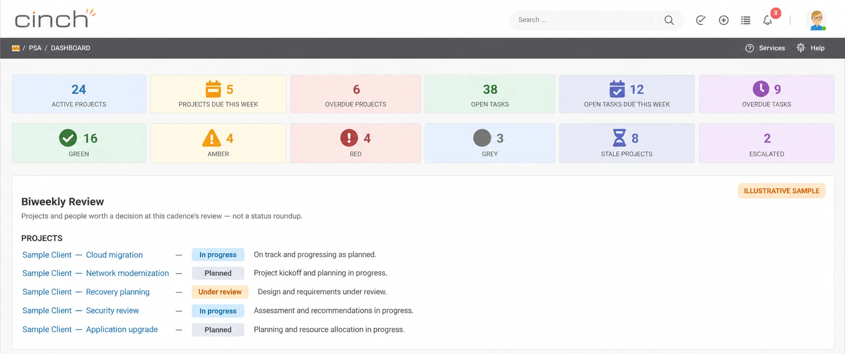Click the Under review status badge

point(220,292)
